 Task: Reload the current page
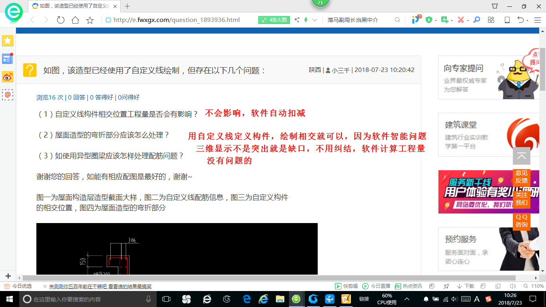click(x=60, y=20)
